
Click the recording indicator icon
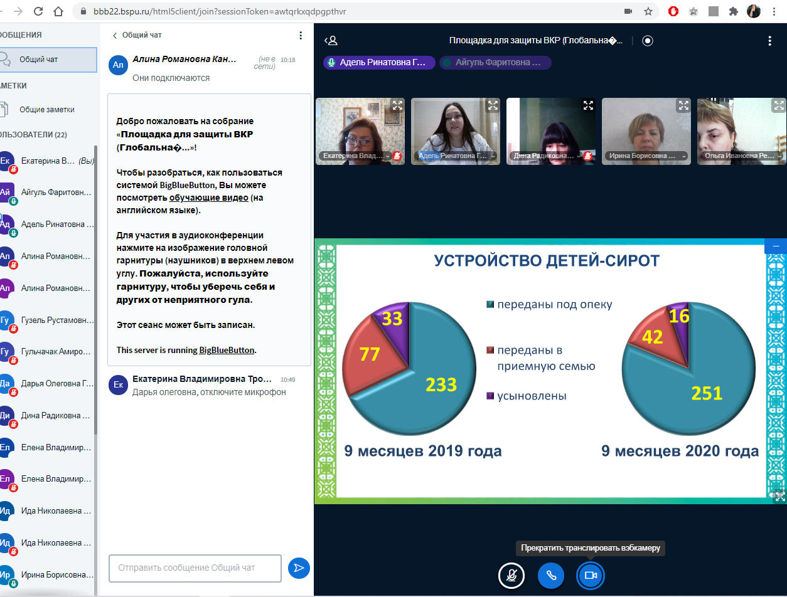[648, 41]
